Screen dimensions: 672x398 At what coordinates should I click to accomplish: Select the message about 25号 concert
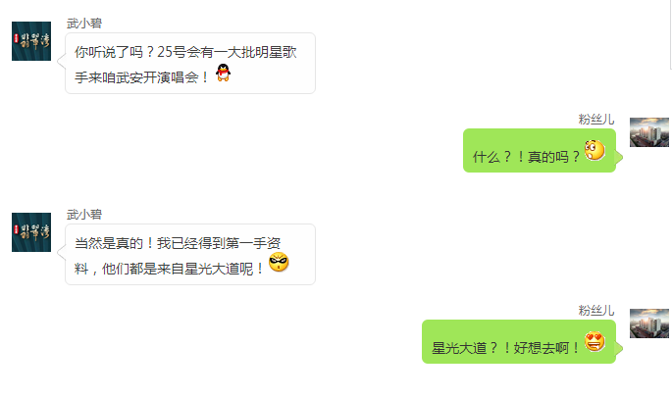click(x=190, y=64)
